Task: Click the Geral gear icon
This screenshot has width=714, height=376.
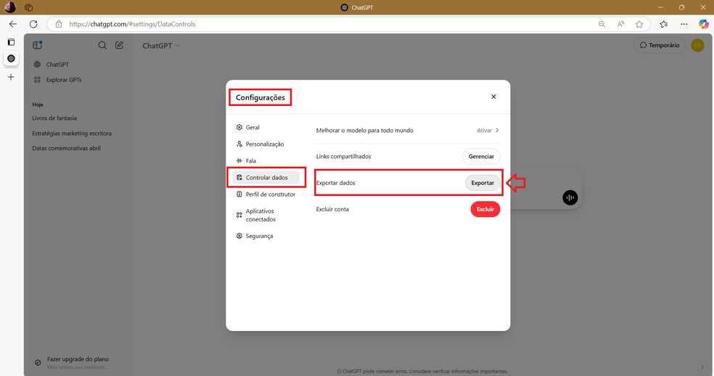Action: pyautogui.click(x=239, y=128)
